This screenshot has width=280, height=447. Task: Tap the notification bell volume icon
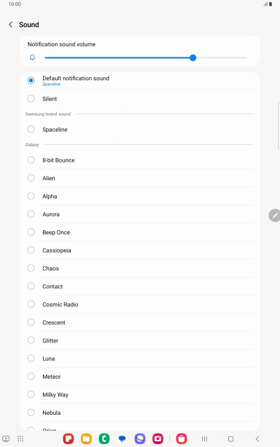pyautogui.click(x=32, y=58)
